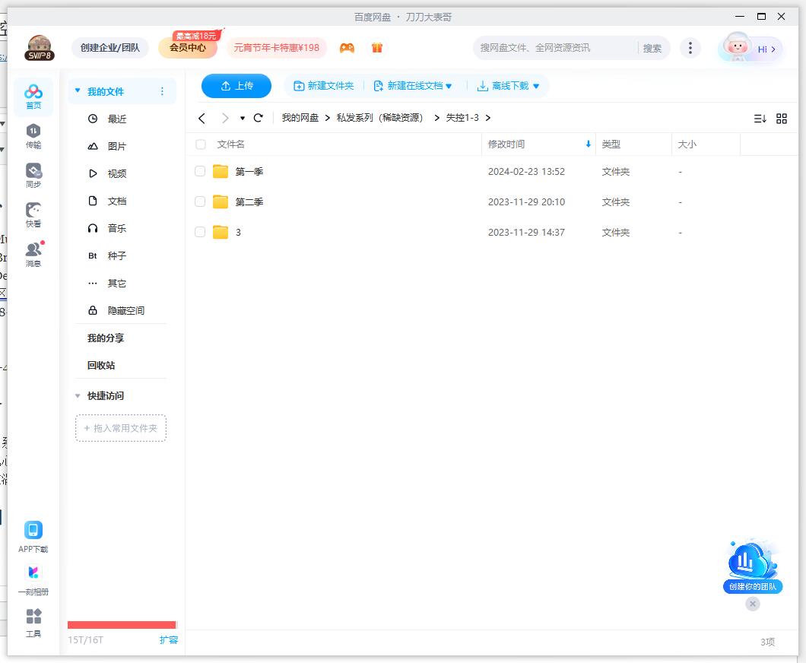This screenshot has height=663, width=806.
Task: Check the box for 第一季
Action: pos(200,171)
